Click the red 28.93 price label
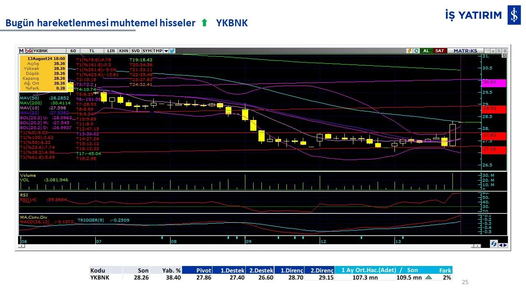This screenshot has height=296, width=526. pyautogui.click(x=494, y=109)
